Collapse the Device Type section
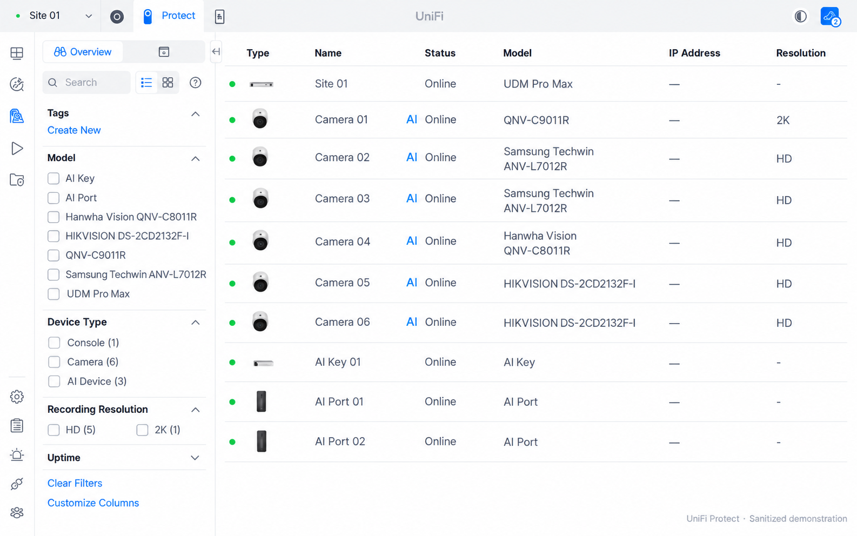The image size is (857, 536). 195,323
